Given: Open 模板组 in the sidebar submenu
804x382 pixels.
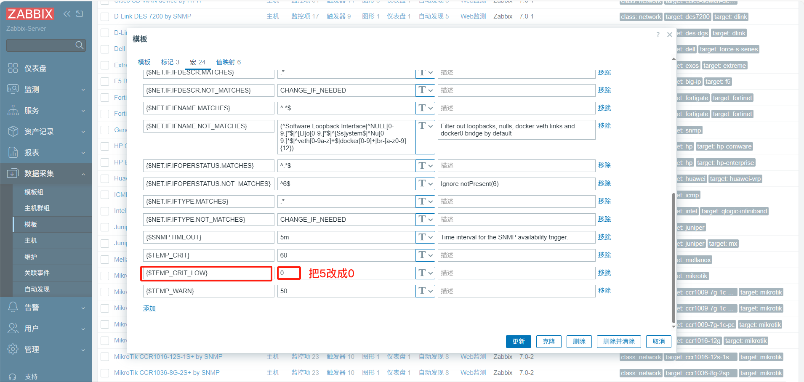Looking at the screenshot, I should click(34, 192).
